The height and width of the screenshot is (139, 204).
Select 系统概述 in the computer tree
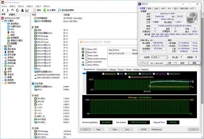coord(13,24)
